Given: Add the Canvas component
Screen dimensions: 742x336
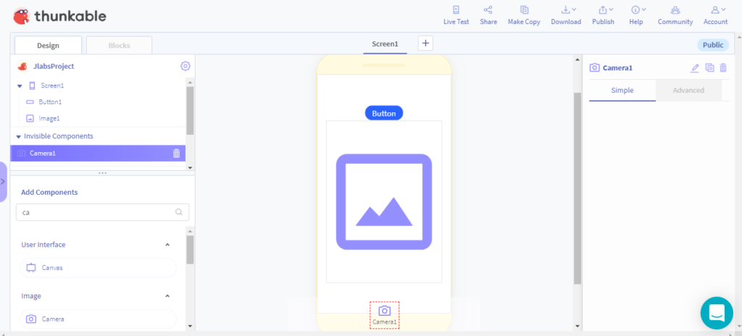Looking at the screenshot, I should (x=98, y=267).
